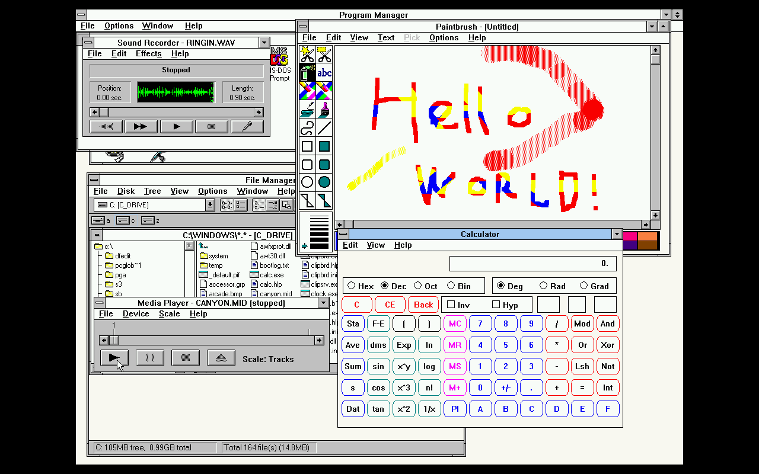Select the Oct number base option
This screenshot has width=759, height=474.
426,286
